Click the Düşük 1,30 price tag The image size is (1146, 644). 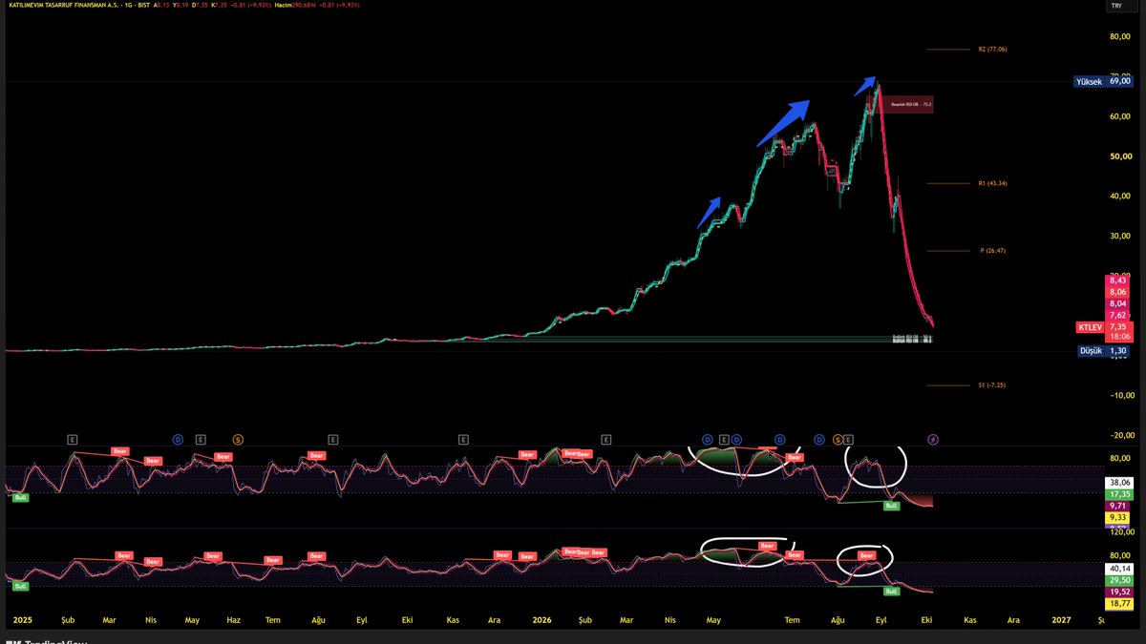(1105, 350)
